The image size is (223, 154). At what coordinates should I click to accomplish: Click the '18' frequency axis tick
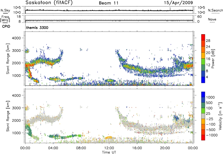tap(19, 17)
